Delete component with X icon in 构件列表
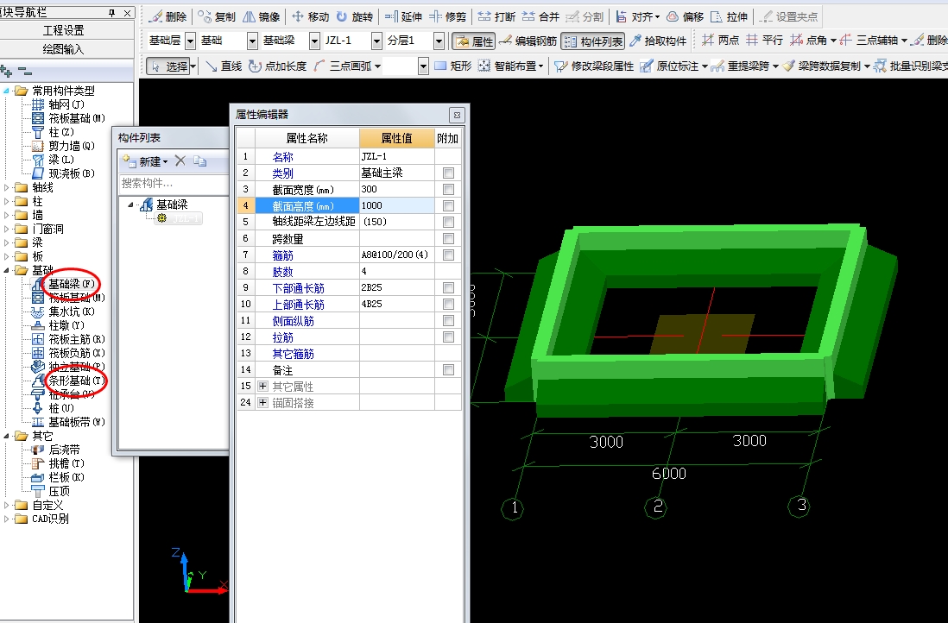This screenshot has width=948, height=623. (180, 160)
